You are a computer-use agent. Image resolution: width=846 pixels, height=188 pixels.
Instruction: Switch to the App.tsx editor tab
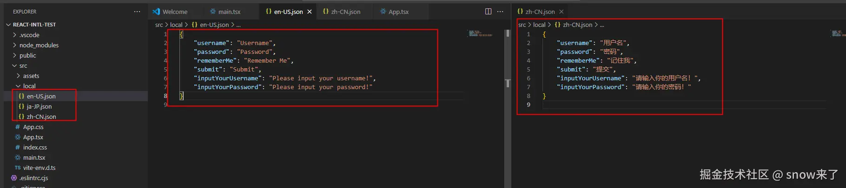coord(398,12)
